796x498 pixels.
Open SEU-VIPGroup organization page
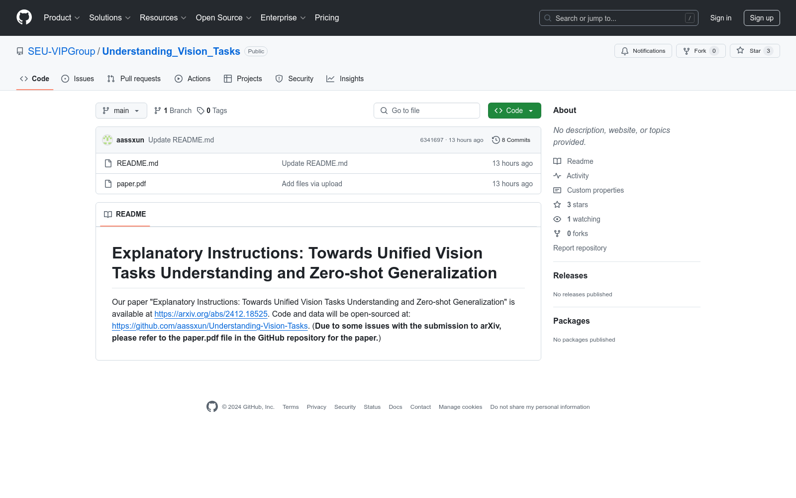tap(61, 51)
